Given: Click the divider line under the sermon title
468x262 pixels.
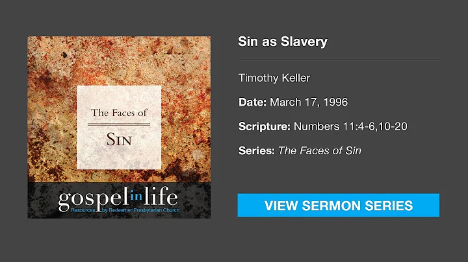Looking at the screenshot, I should click(339, 60).
